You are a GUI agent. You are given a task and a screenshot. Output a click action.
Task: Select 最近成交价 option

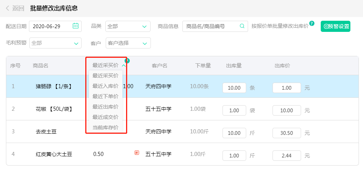click(x=105, y=117)
